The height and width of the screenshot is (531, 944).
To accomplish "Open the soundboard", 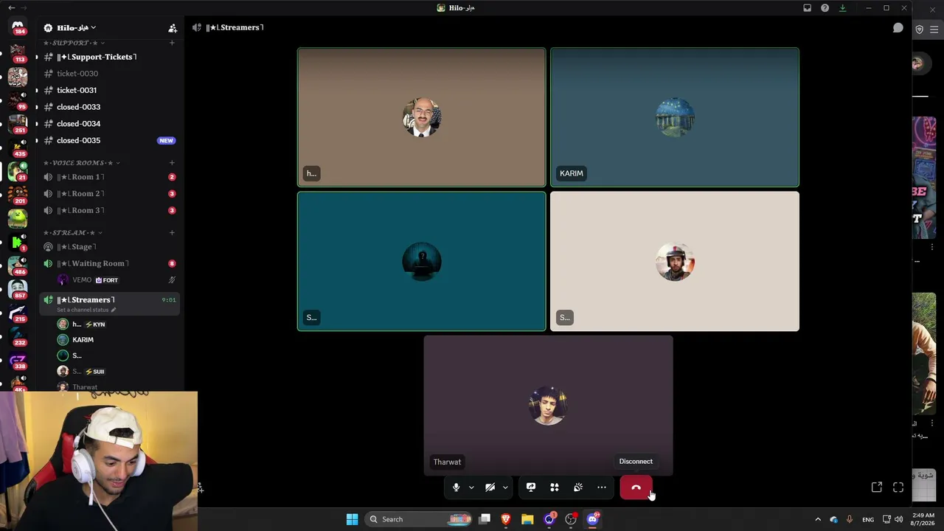I will 578,487.
